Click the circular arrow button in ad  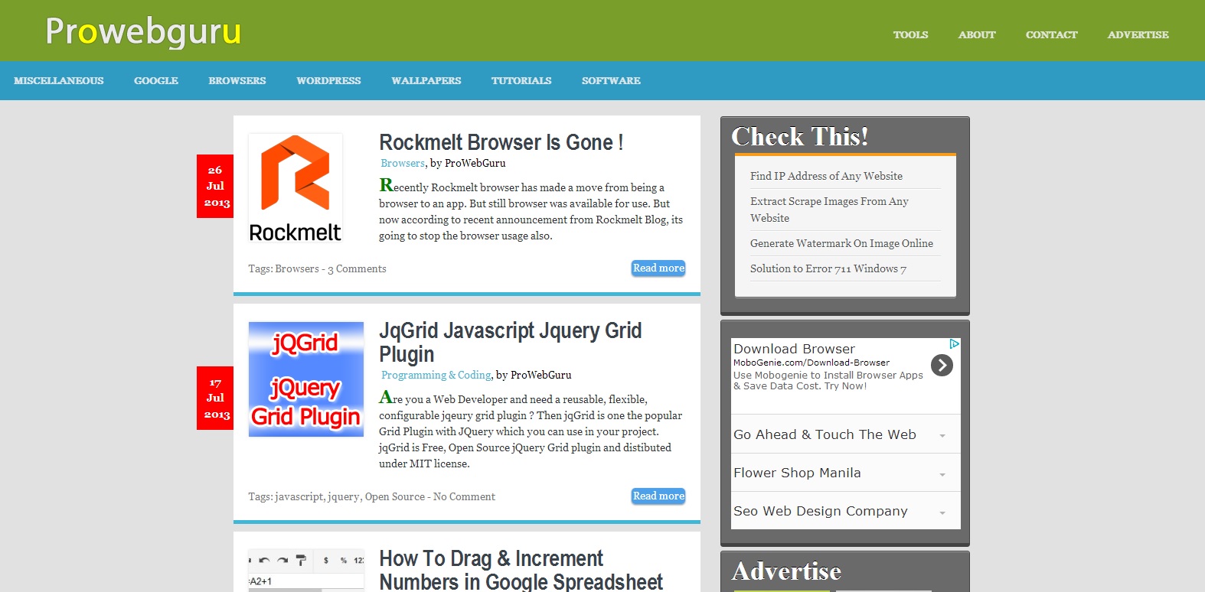point(941,366)
